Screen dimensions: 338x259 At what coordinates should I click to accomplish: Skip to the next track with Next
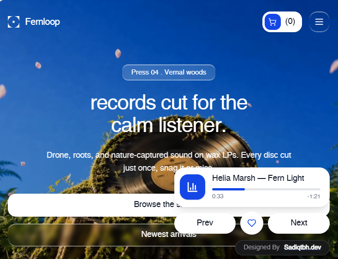tap(298, 223)
